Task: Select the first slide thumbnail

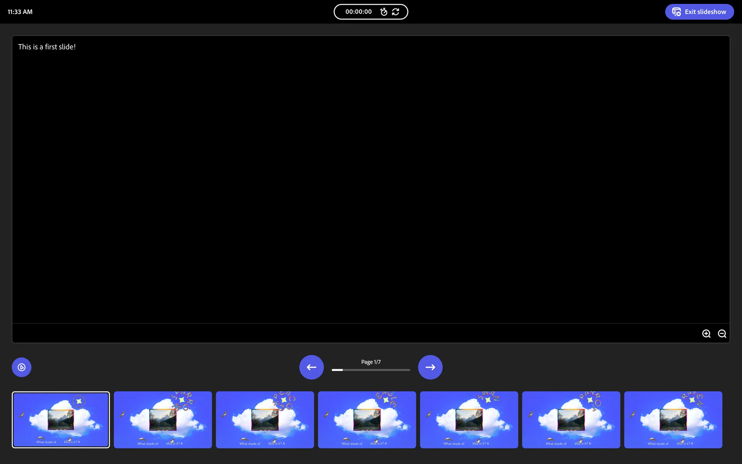Action: [61, 420]
